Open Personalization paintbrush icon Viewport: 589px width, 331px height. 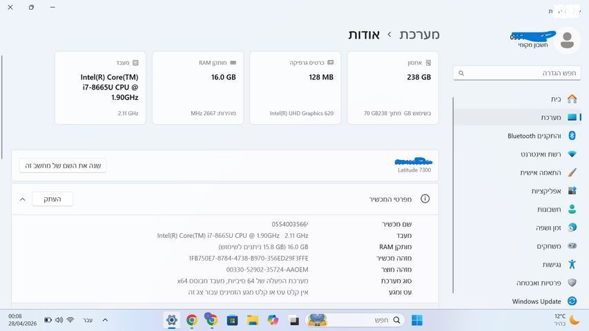[572, 172]
